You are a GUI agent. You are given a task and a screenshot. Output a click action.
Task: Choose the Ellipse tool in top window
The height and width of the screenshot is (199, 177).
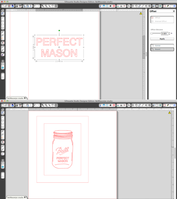[x=2, y=28]
